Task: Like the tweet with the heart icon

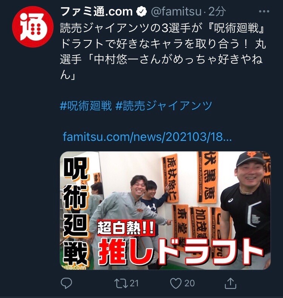Action: tap(176, 283)
